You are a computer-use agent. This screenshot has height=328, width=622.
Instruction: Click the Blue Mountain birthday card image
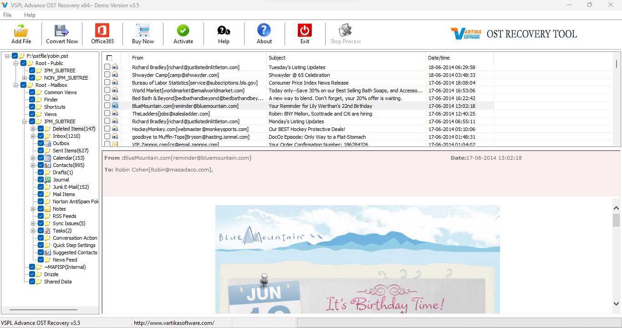[x=357, y=259]
